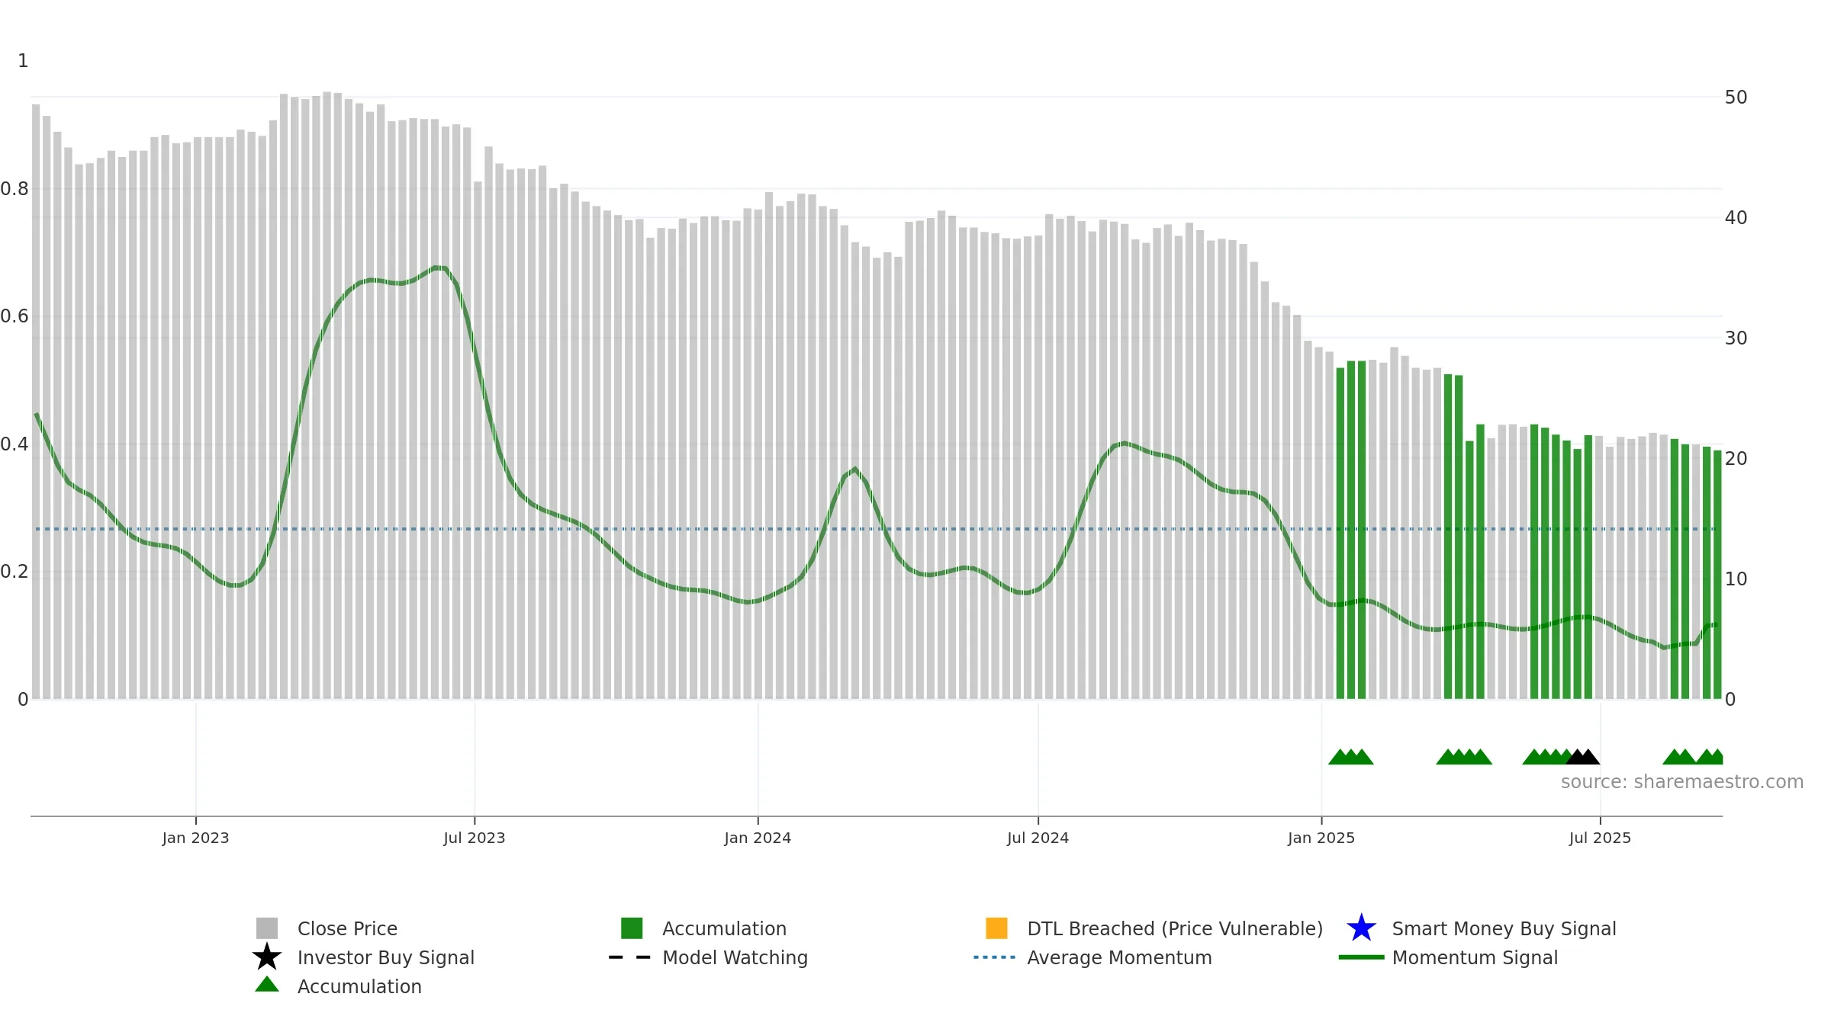The image size is (1831, 1029).
Task: Click the green Accumulation triangle legend icon
Action: point(267,984)
